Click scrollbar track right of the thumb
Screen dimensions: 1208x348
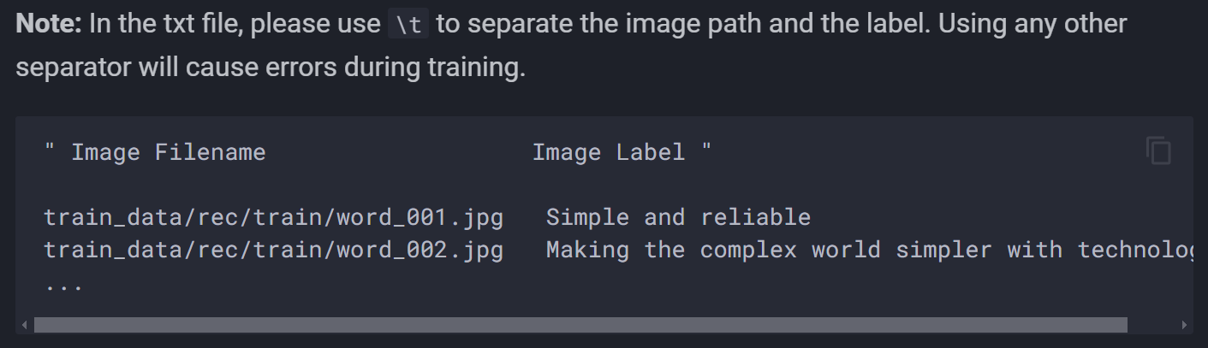click(1151, 326)
